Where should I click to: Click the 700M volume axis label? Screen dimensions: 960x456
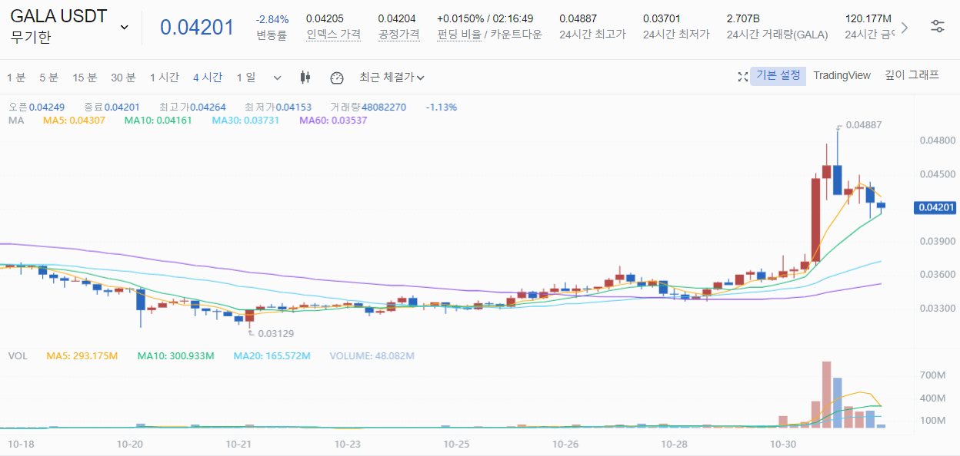coord(932,375)
